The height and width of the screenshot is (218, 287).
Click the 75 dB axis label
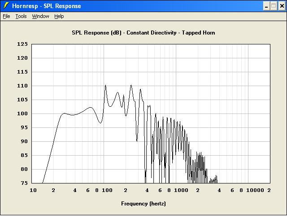pos(24,183)
